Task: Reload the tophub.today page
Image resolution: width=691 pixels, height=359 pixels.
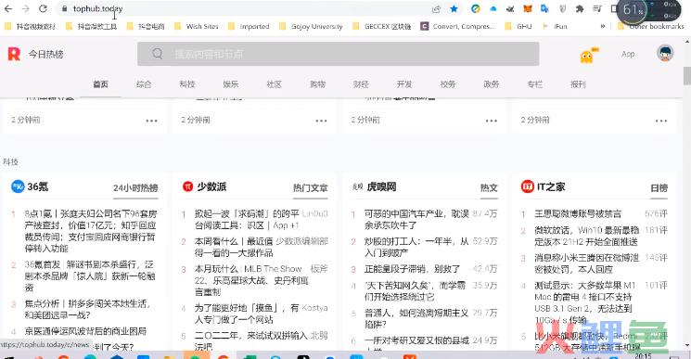Action: tap(43, 8)
